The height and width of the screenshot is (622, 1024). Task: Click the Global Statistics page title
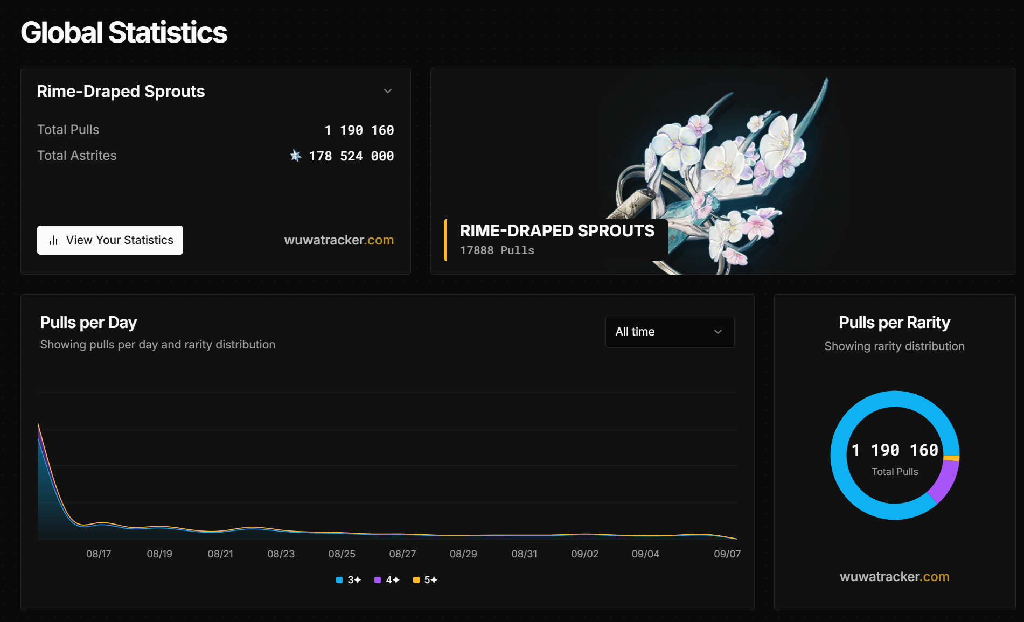(124, 32)
